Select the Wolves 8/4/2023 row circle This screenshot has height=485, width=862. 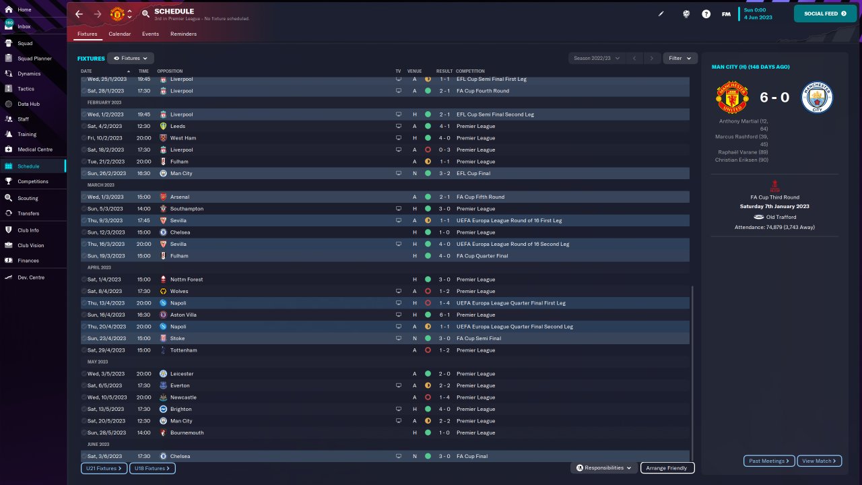tap(84, 291)
